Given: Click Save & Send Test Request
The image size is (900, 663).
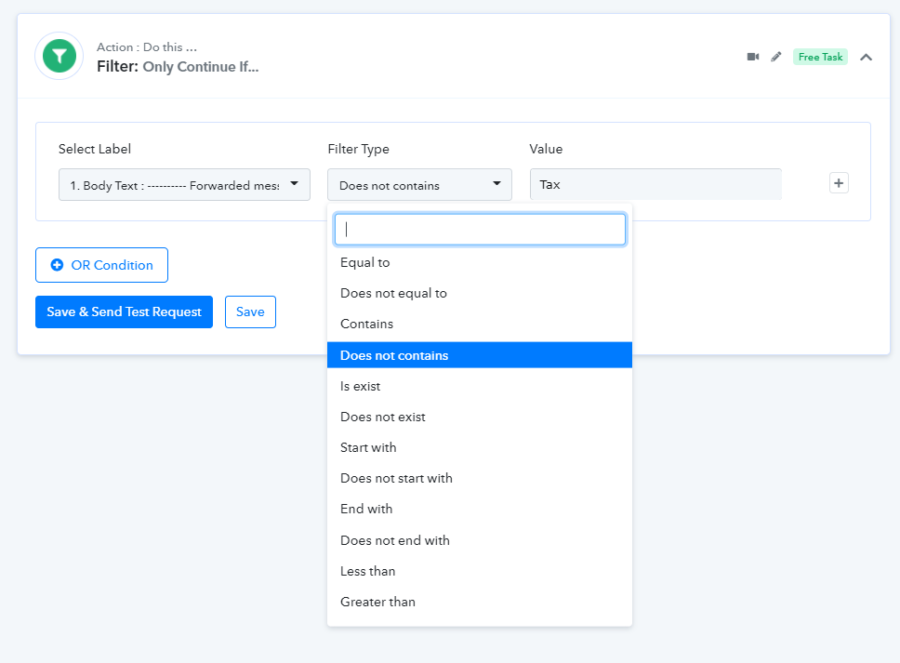Looking at the screenshot, I should [124, 312].
